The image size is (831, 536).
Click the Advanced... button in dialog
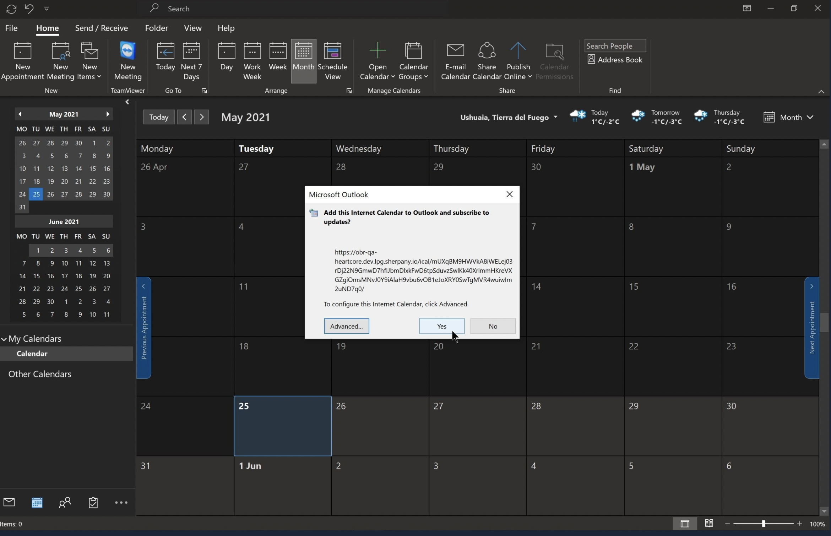tap(346, 326)
